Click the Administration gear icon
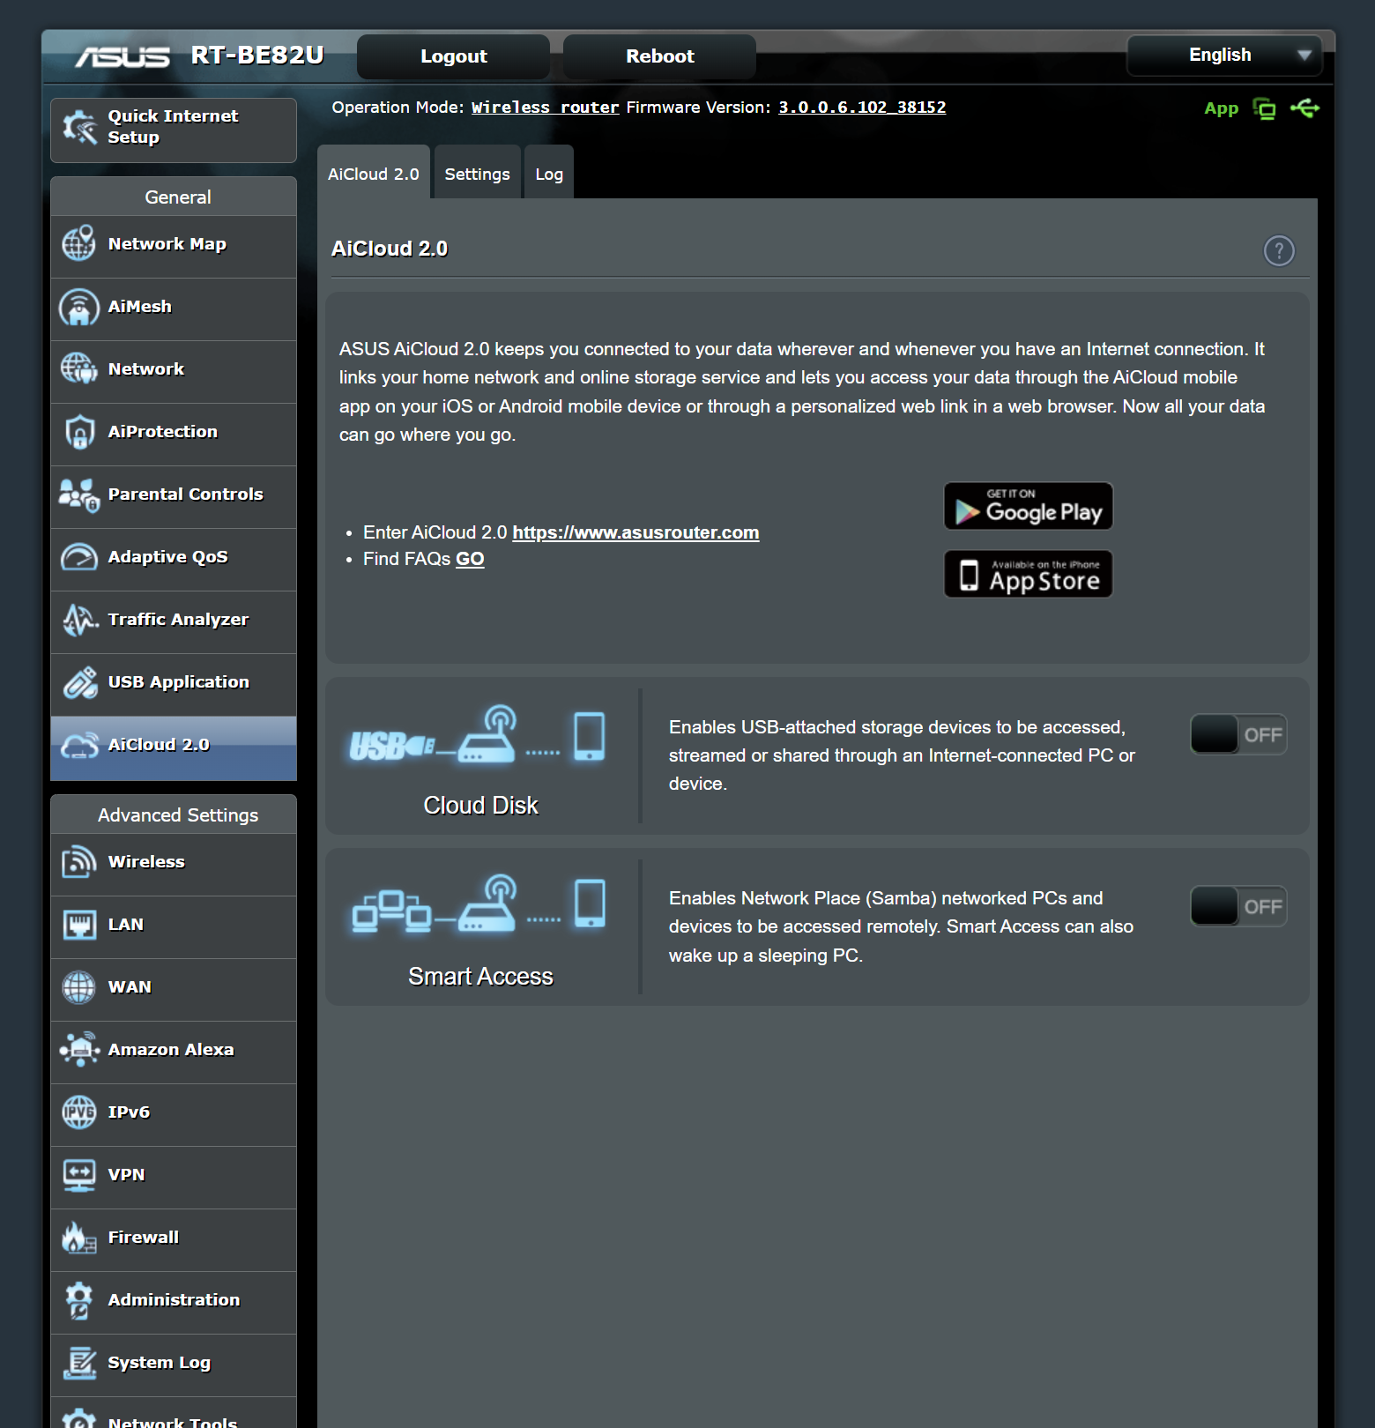1375x1428 pixels. pyautogui.click(x=78, y=1300)
